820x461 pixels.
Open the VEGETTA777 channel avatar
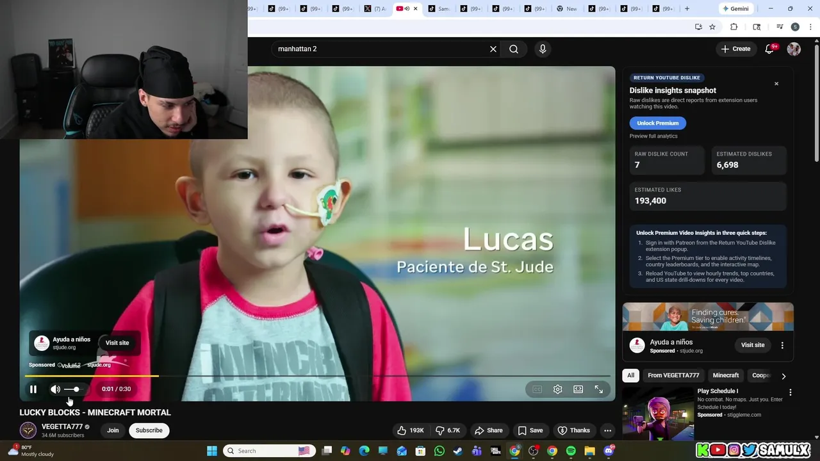click(x=28, y=430)
